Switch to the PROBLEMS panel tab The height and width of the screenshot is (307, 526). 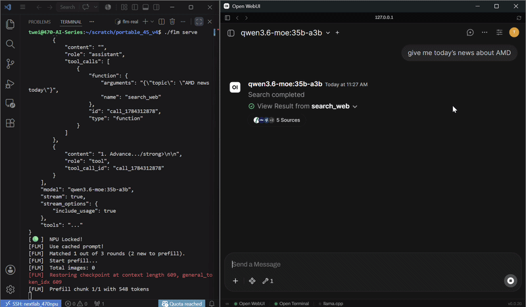[39, 22]
